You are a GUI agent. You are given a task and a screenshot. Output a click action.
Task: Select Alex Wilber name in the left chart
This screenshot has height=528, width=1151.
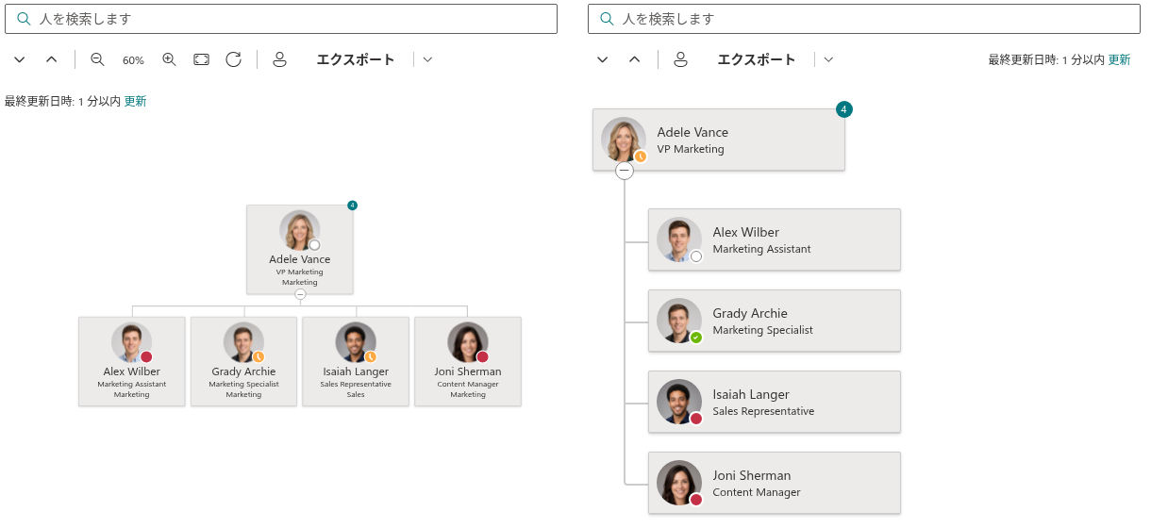[x=132, y=371]
